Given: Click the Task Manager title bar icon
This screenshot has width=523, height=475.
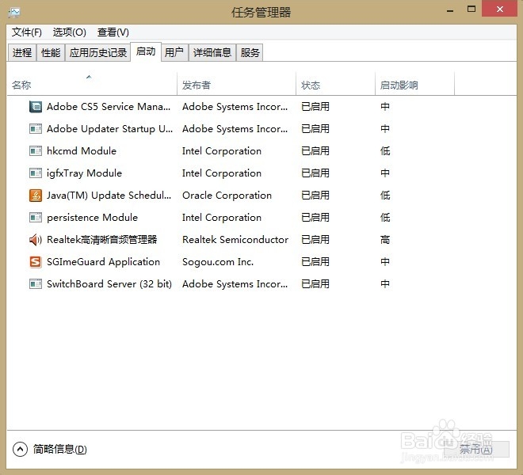Looking at the screenshot, I should click(14, 13).
